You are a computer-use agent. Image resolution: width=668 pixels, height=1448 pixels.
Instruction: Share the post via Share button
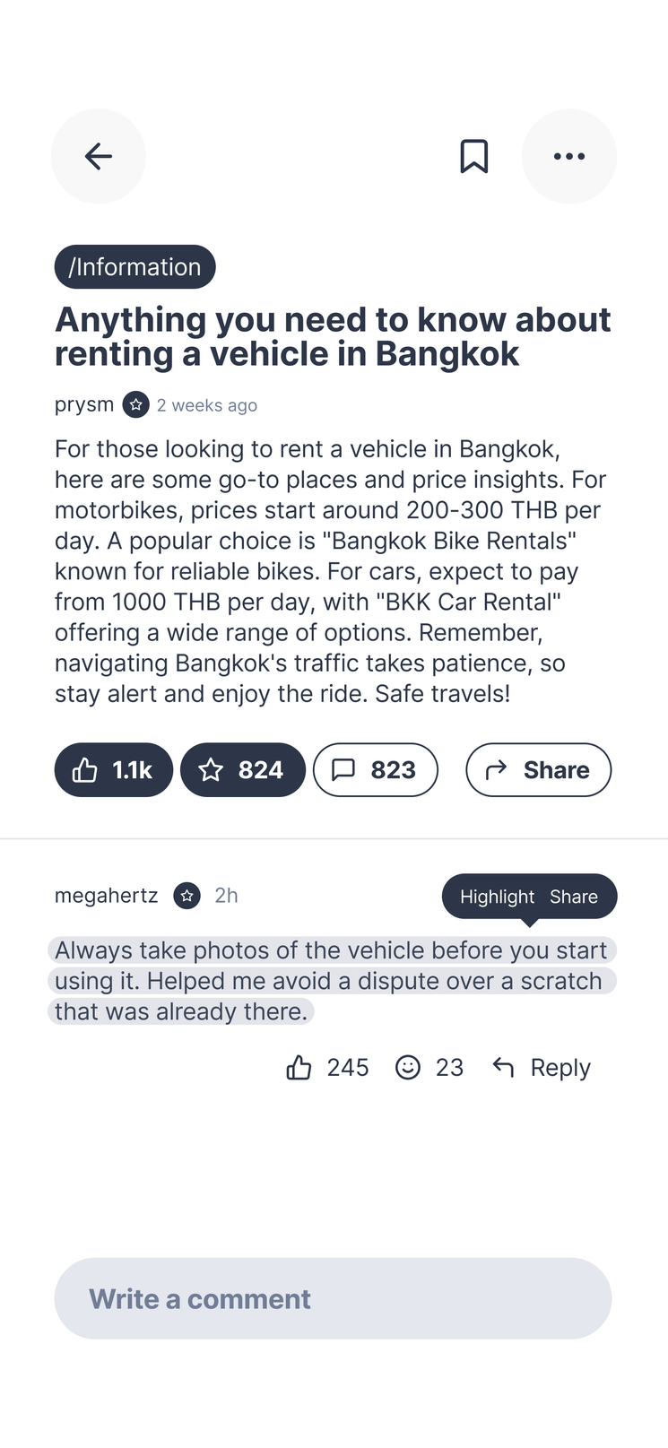coord(538,770)
